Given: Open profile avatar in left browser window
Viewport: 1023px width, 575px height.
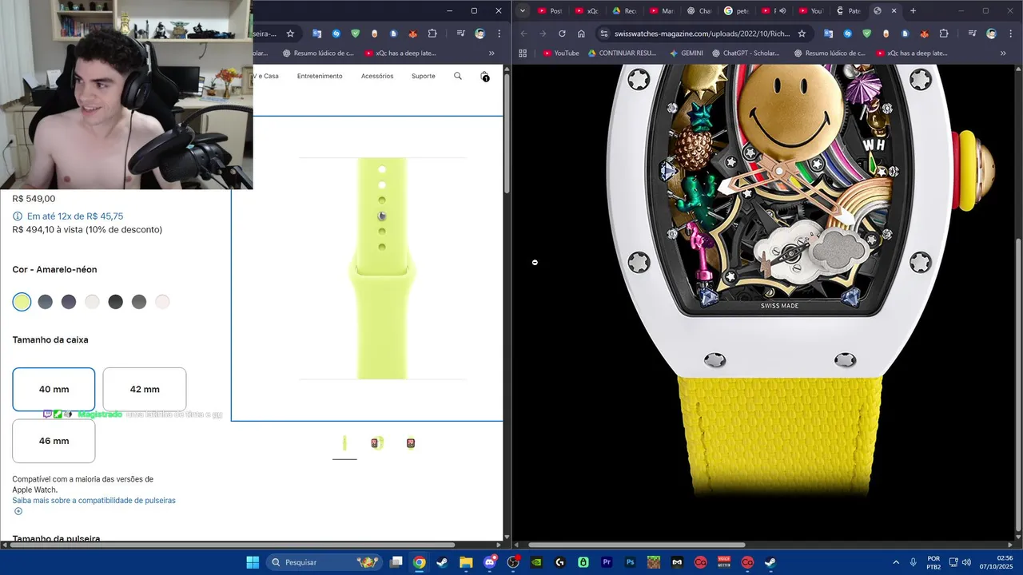Looking at the screenshot, I should [480, 34].
